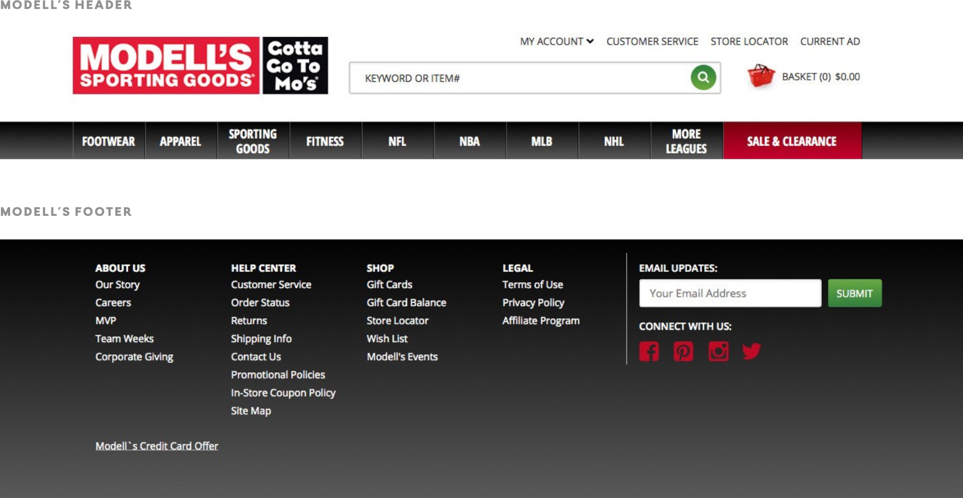Open the Sporting Goods navigation menu

(x=253, y=141)
